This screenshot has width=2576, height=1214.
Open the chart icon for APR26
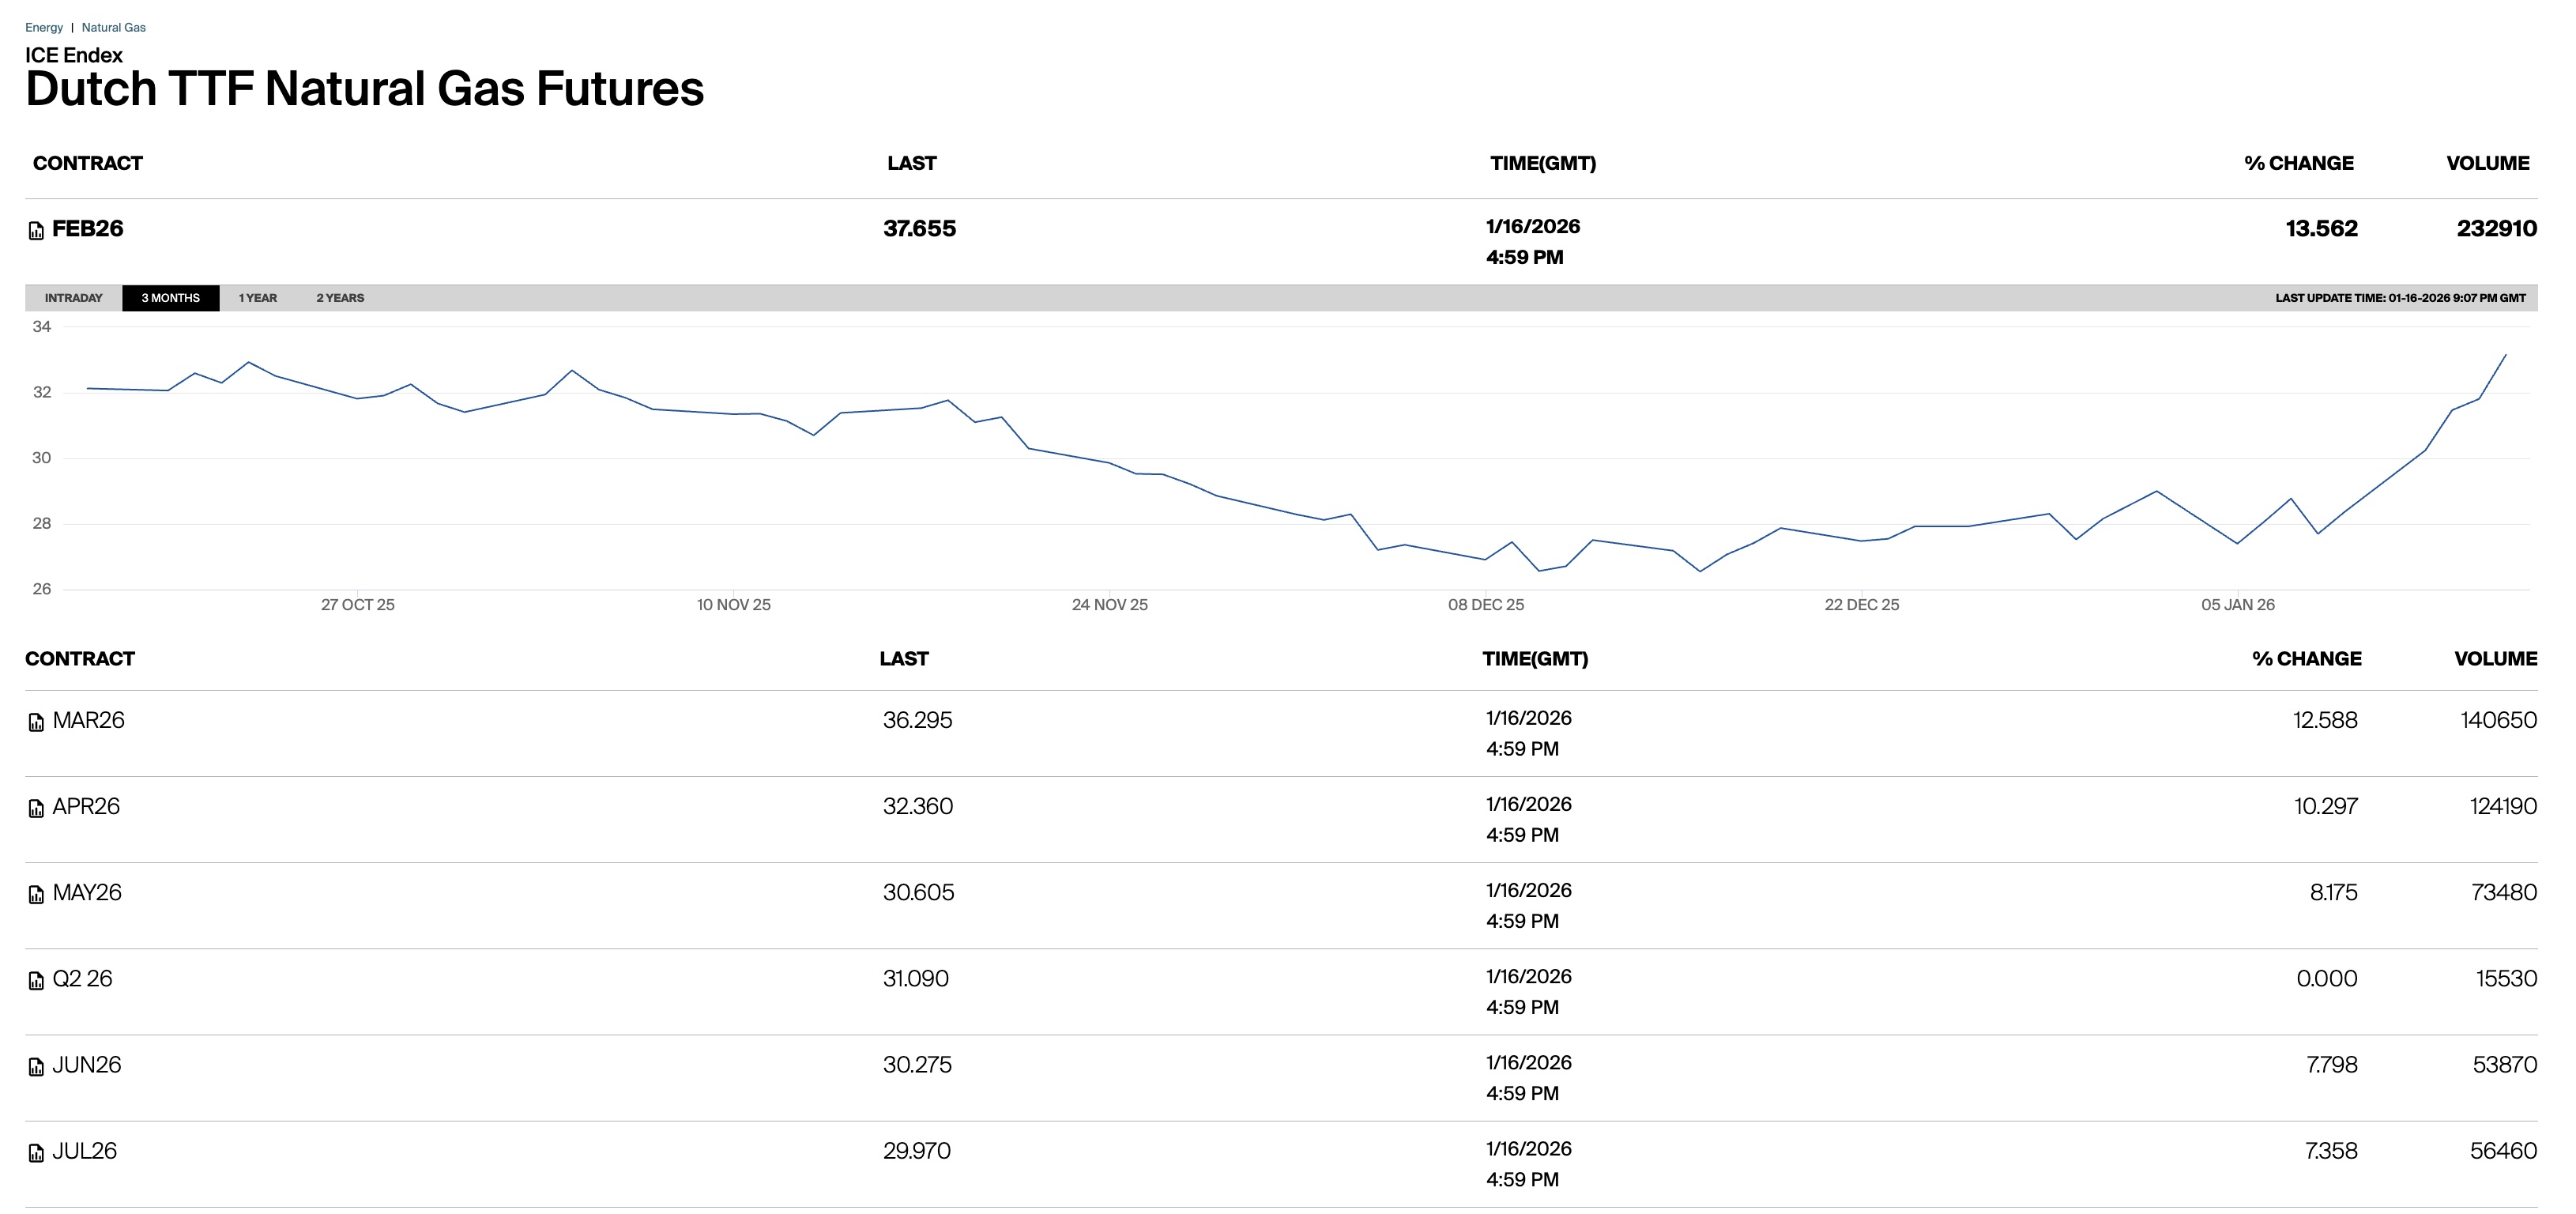point(36,808)
